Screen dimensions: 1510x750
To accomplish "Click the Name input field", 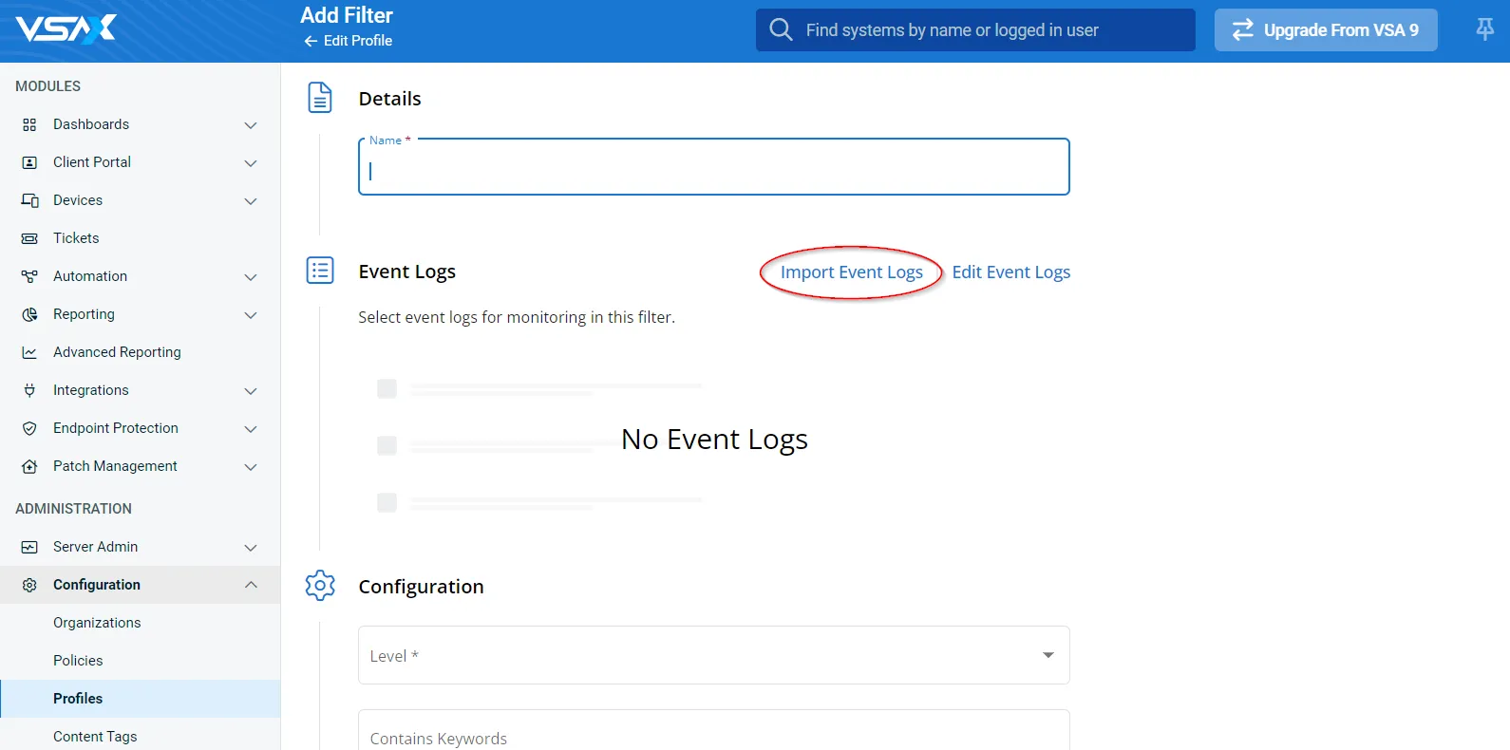I will coord(714,171).
